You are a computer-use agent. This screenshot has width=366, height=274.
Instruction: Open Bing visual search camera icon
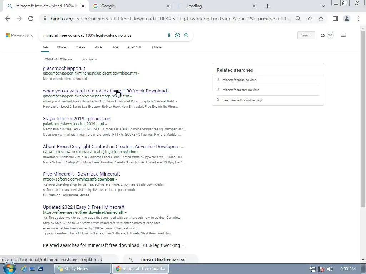coord(178,35)
